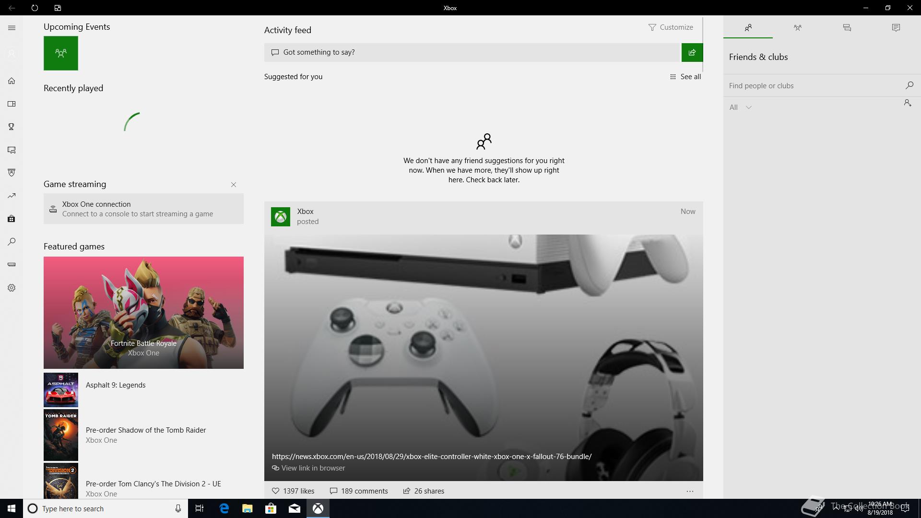Image resolution: width=921 pixels, height=518 pixels.
Task: Open post options ellipsis menu
Action: [x=689, y=491]
